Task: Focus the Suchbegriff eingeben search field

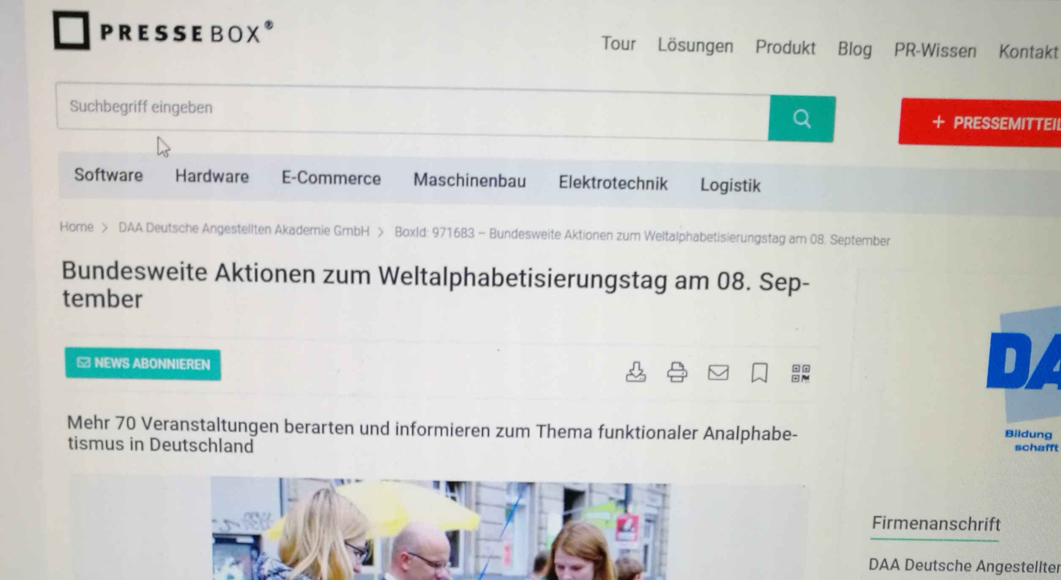Action: click(x=413, y=112)
